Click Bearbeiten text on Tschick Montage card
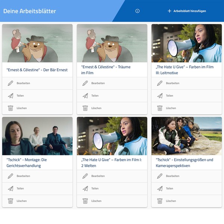Viewport: 224px width, 224px height. coord(23,176)
